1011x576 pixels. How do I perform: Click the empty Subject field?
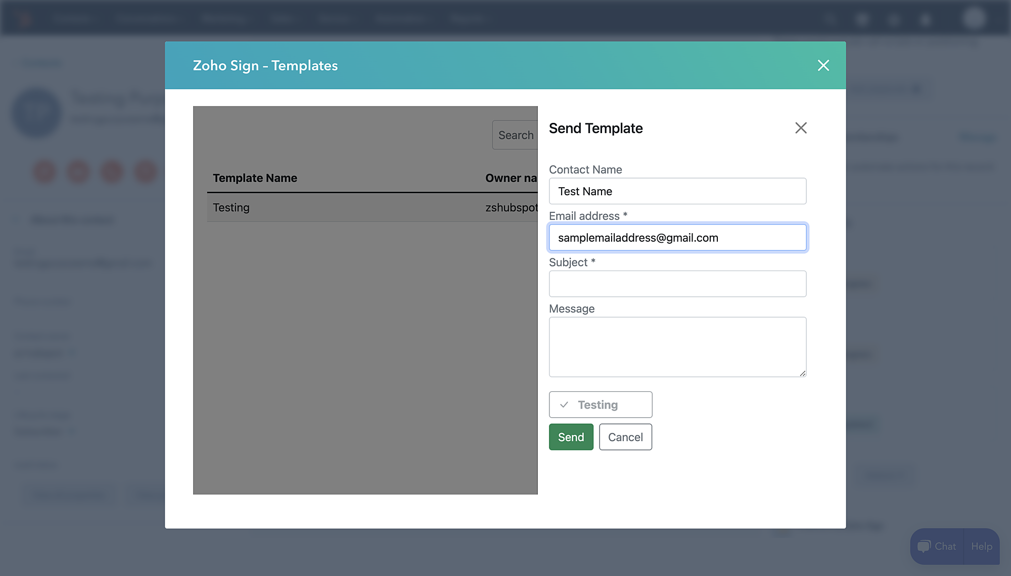(x=677, y=284)
